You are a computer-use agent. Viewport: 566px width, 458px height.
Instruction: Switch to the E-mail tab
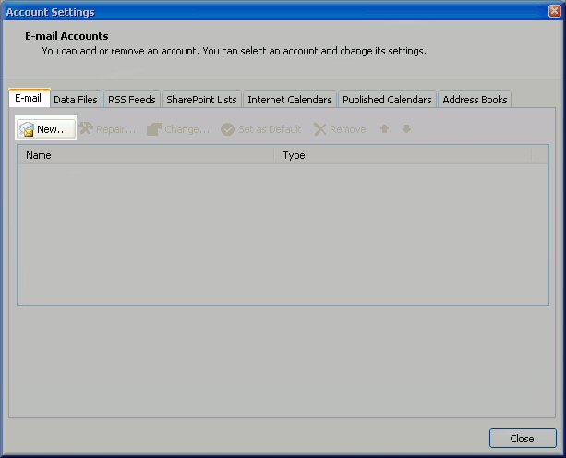[x=29, y=99]
